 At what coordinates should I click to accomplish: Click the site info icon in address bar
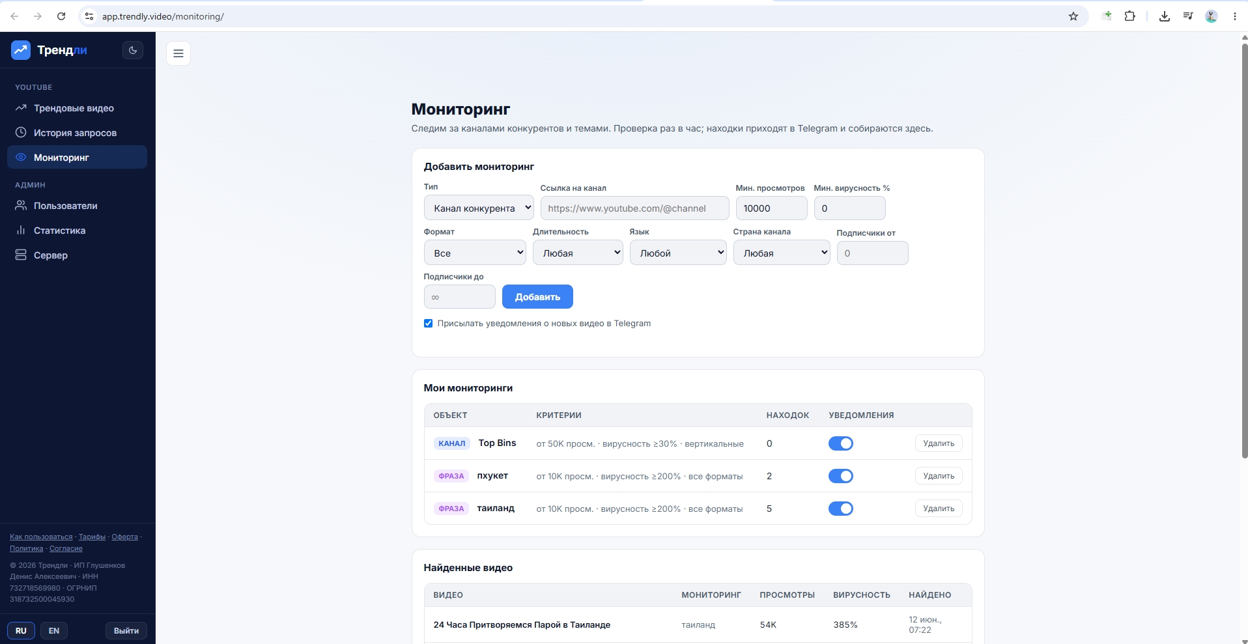pyautogui.click(x=89, y=16)
